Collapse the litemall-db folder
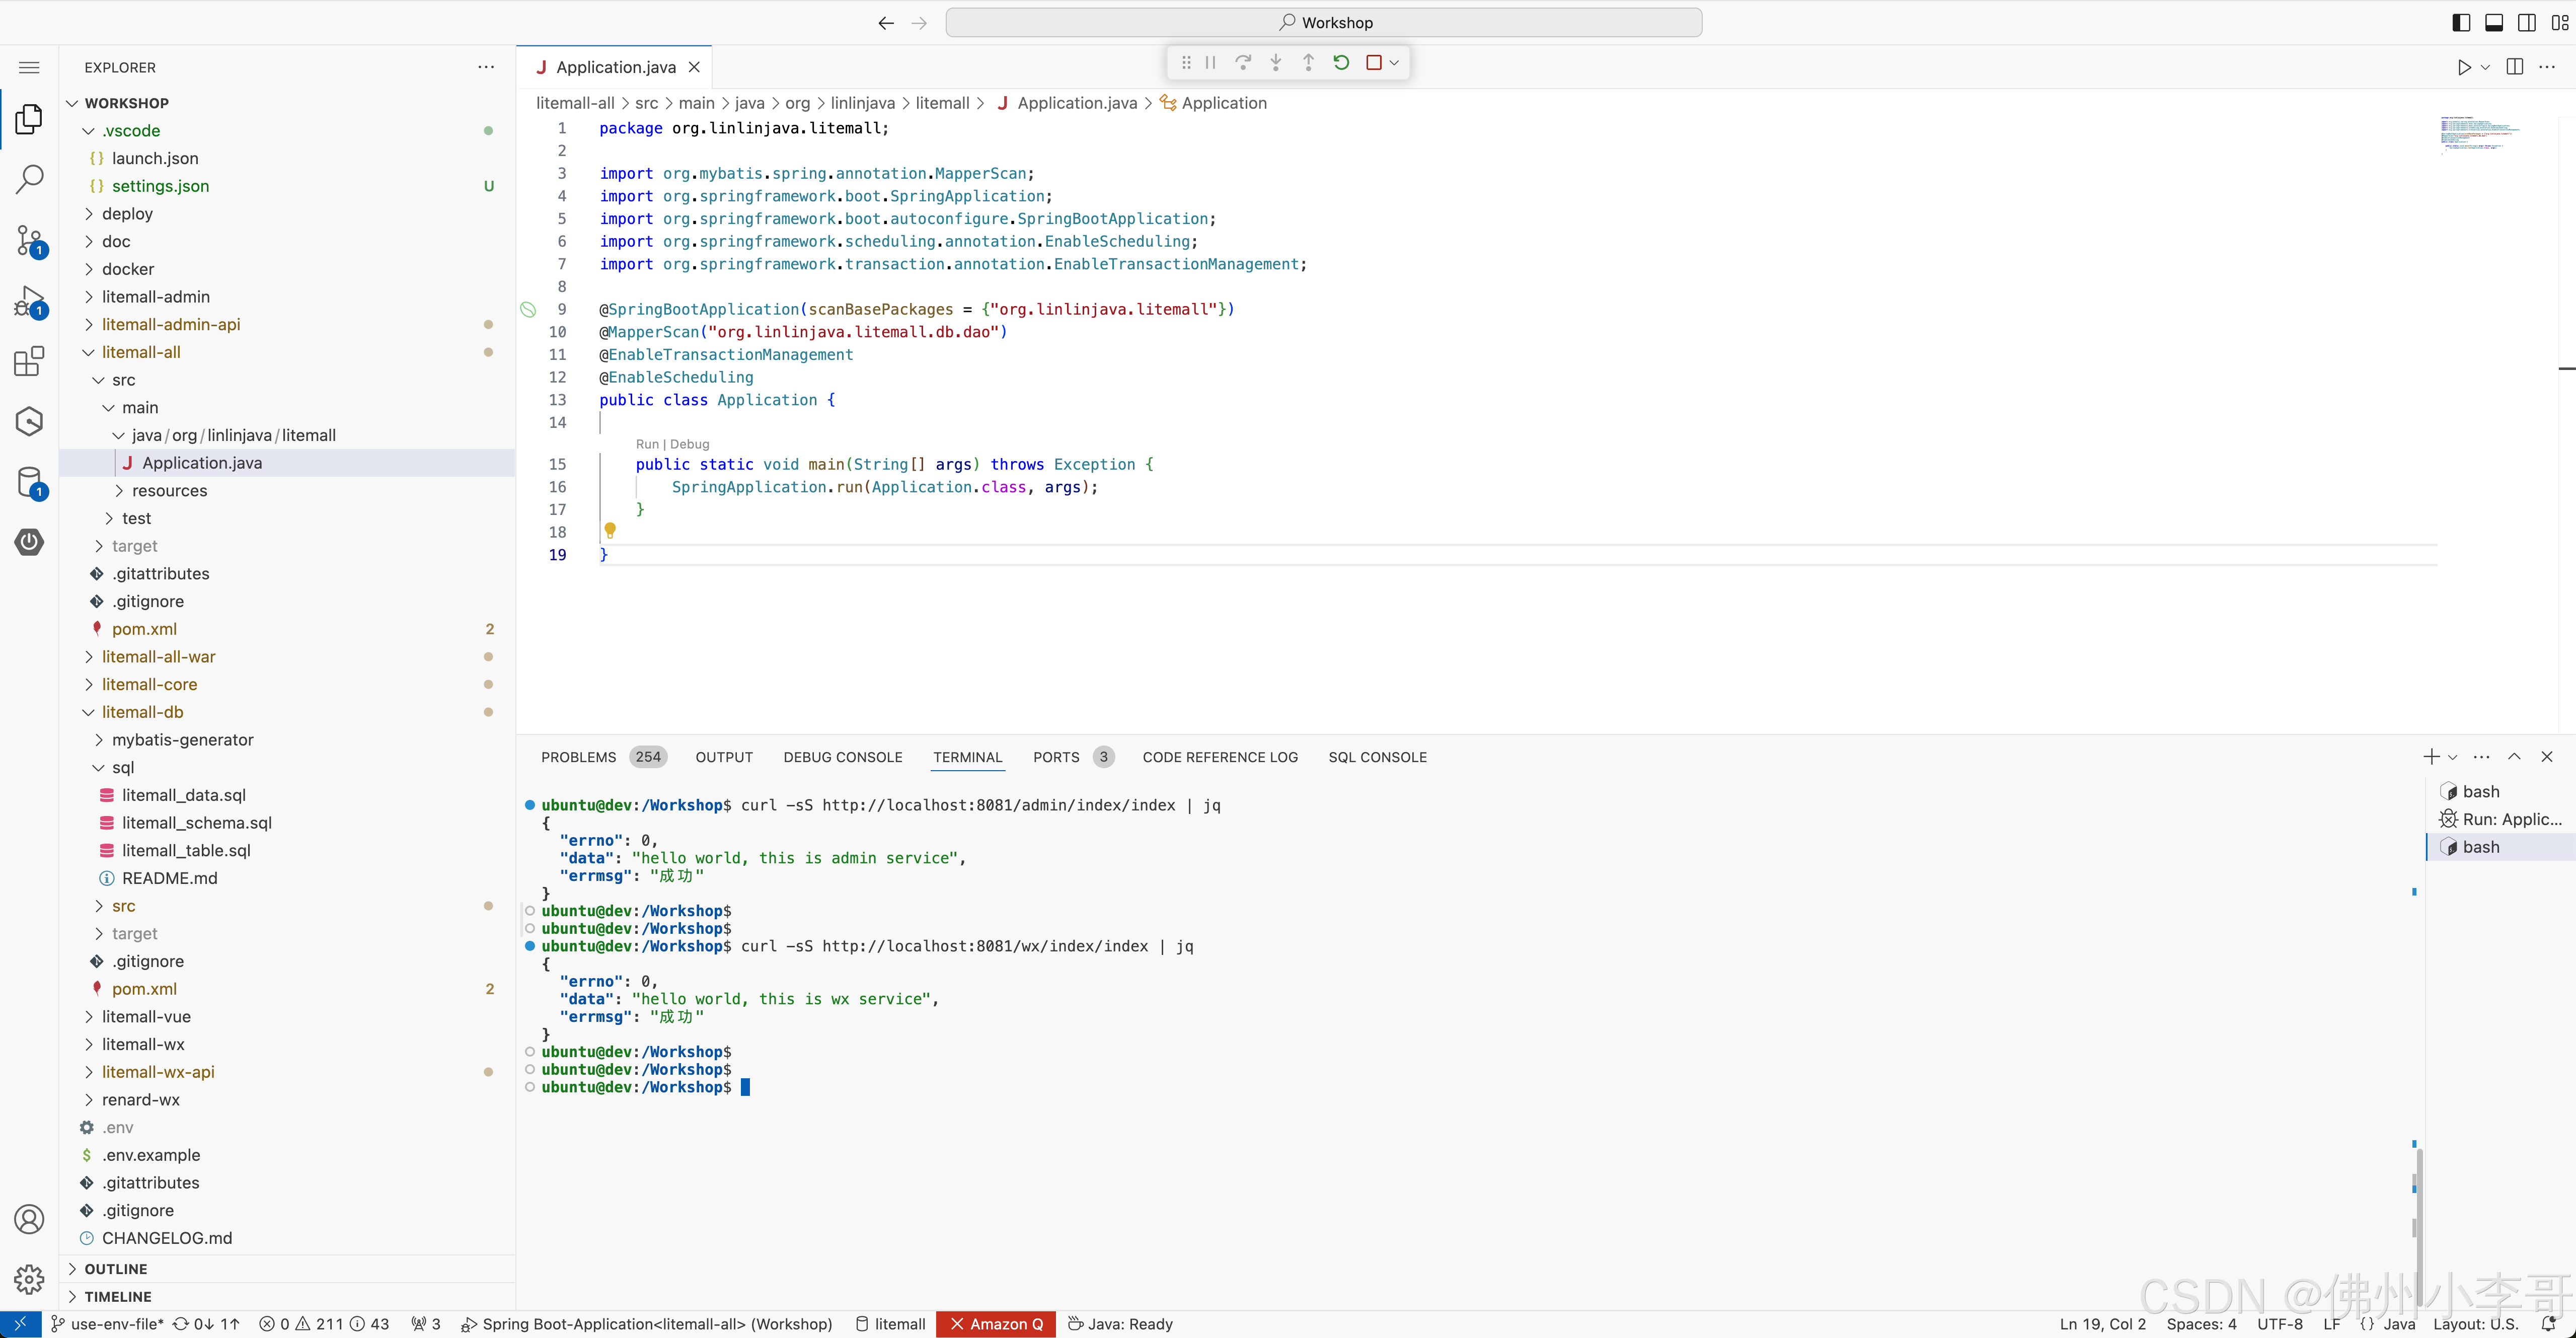Screen dimensions: 2576x1338 coord(142,712)
